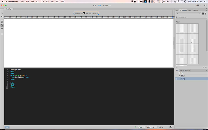
Task: Close the Untitled-1 document tab
Action: point(5,9)
